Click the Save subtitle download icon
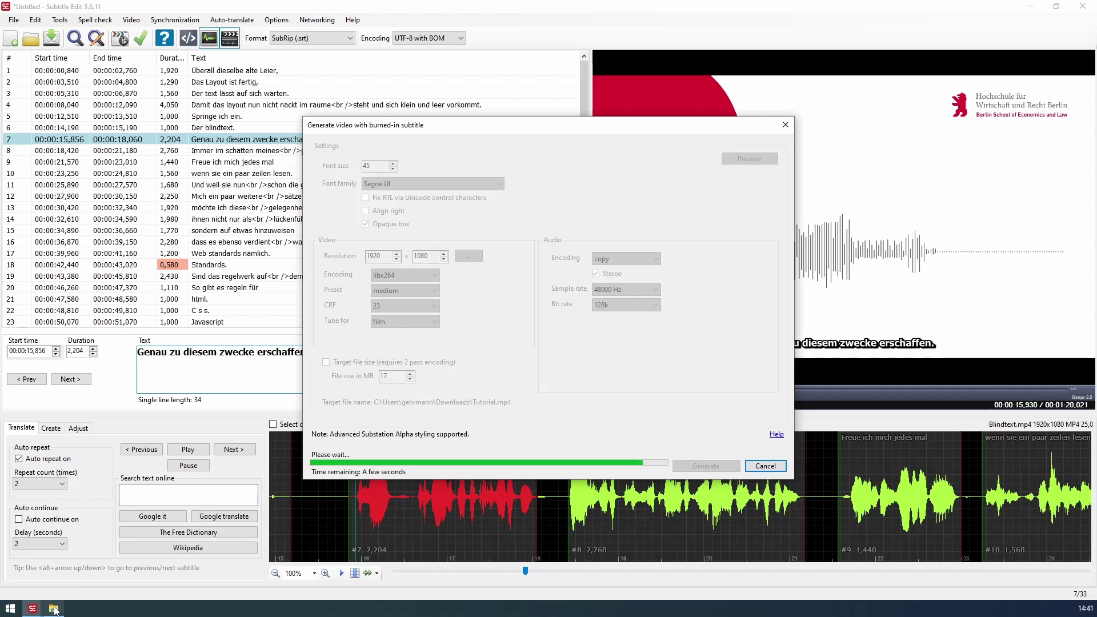 pyautogui.click(x=51, y=38)
